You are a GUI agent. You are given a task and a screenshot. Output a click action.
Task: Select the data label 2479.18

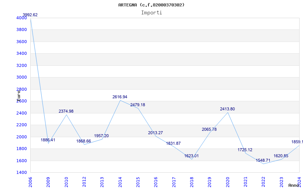(137, 105)
